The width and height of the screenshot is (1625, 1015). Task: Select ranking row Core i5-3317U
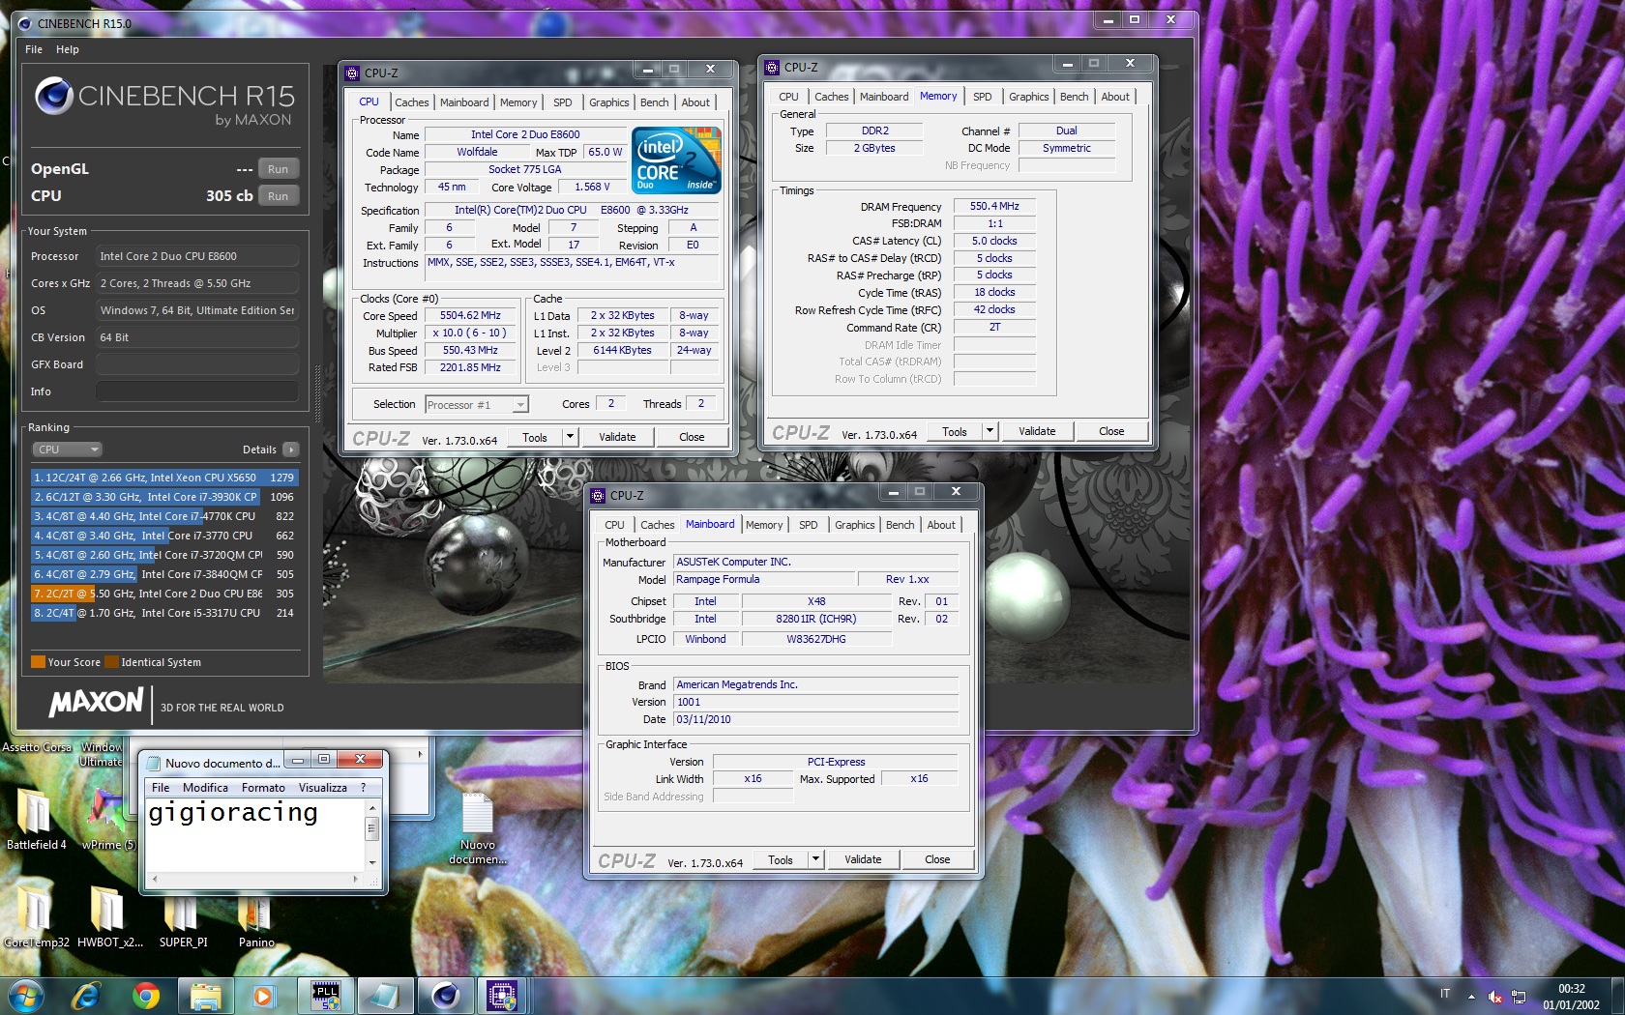coord(163,613)
